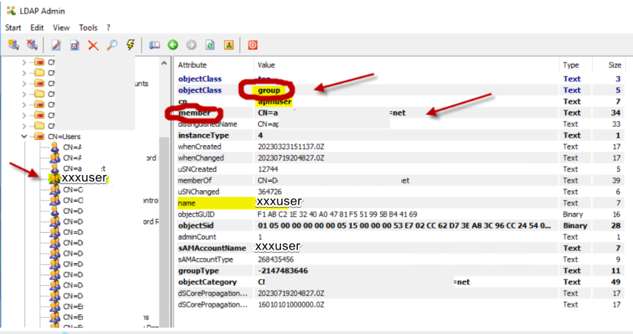
Task: Open the Tools menu
Action: click(88, 27)
